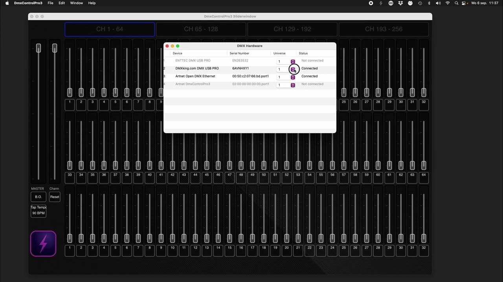
Task: Click the MASTER fader handle
Action: pyautogui.click(x=39, y=48)
